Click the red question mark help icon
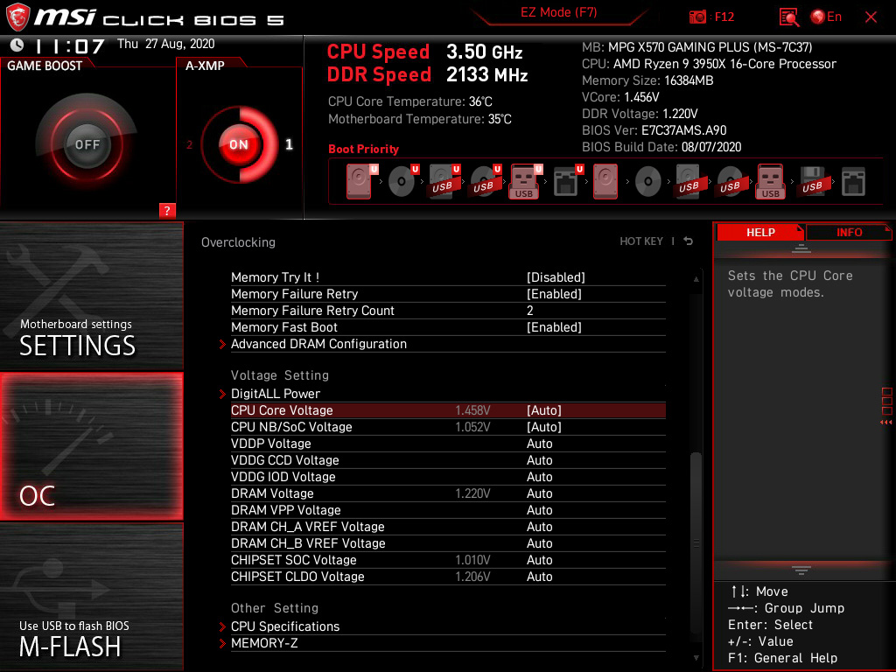The width and height of the screenshot is (896, 672). point(167,210)
